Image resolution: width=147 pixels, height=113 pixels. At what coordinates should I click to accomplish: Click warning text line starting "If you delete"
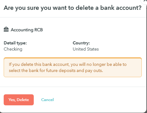coord(68,65)
